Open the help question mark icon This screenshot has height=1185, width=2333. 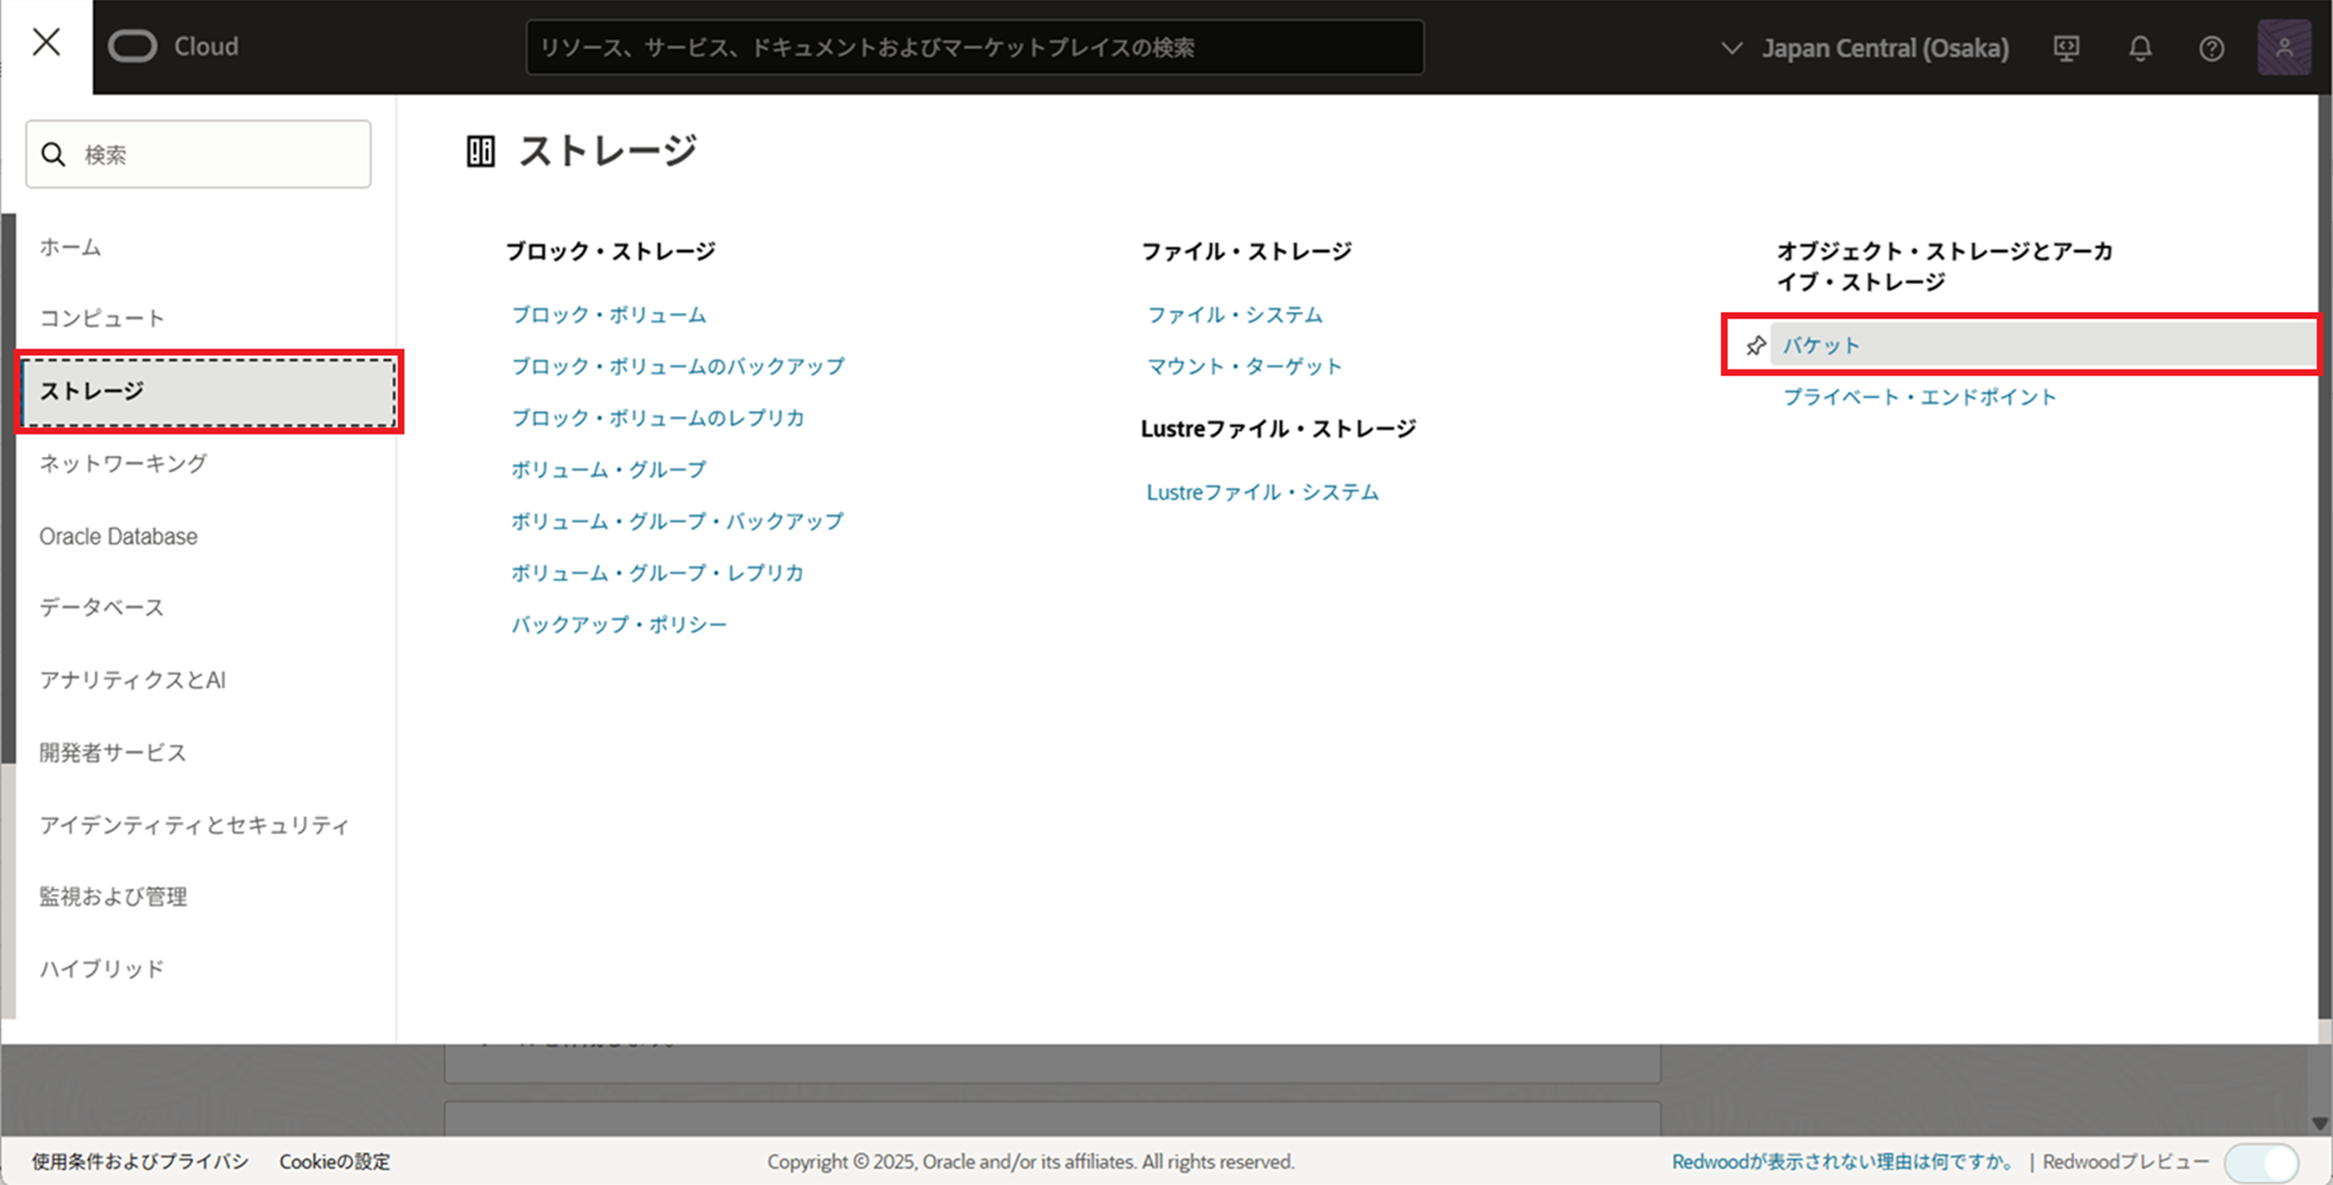[2211, 48]
